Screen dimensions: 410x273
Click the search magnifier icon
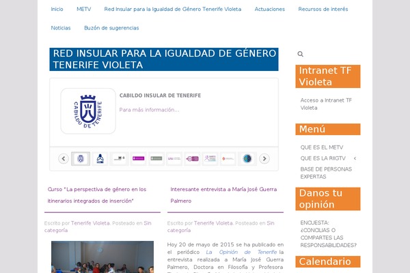click(301, 54)
